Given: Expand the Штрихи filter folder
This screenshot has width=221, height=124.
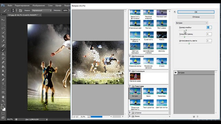Looking at the screenshot, I should [130, 113].
